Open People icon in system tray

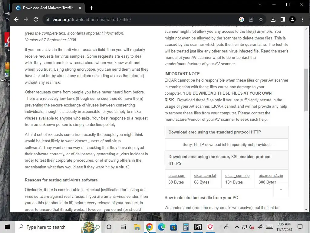[226, 227]
